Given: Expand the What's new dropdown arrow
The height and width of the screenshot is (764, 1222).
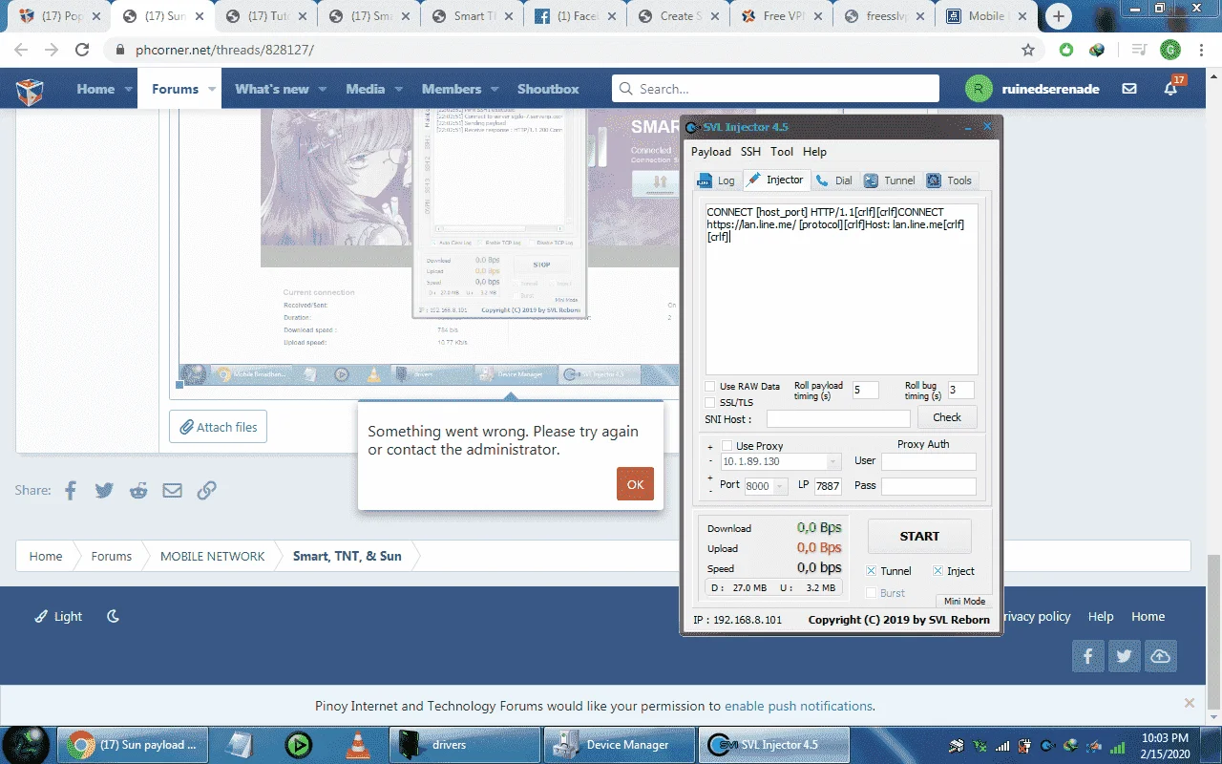Looking at the screenshot, I should (323, 89).
